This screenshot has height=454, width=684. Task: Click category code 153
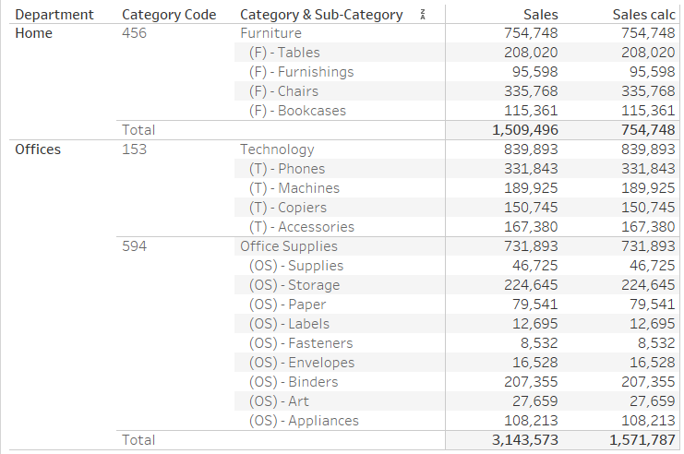tap(134, 149)
